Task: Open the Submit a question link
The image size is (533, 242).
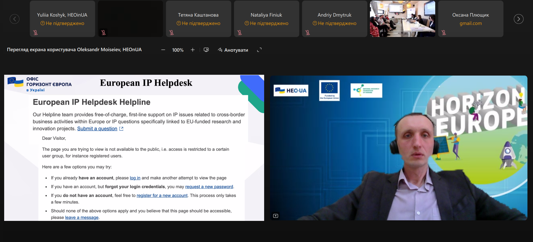Action: [97, 129]
